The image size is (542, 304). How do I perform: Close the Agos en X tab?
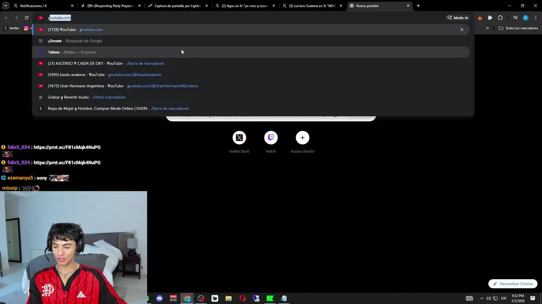point(274,6)
